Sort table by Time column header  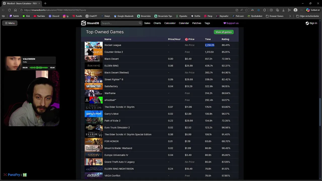point(208,39)
